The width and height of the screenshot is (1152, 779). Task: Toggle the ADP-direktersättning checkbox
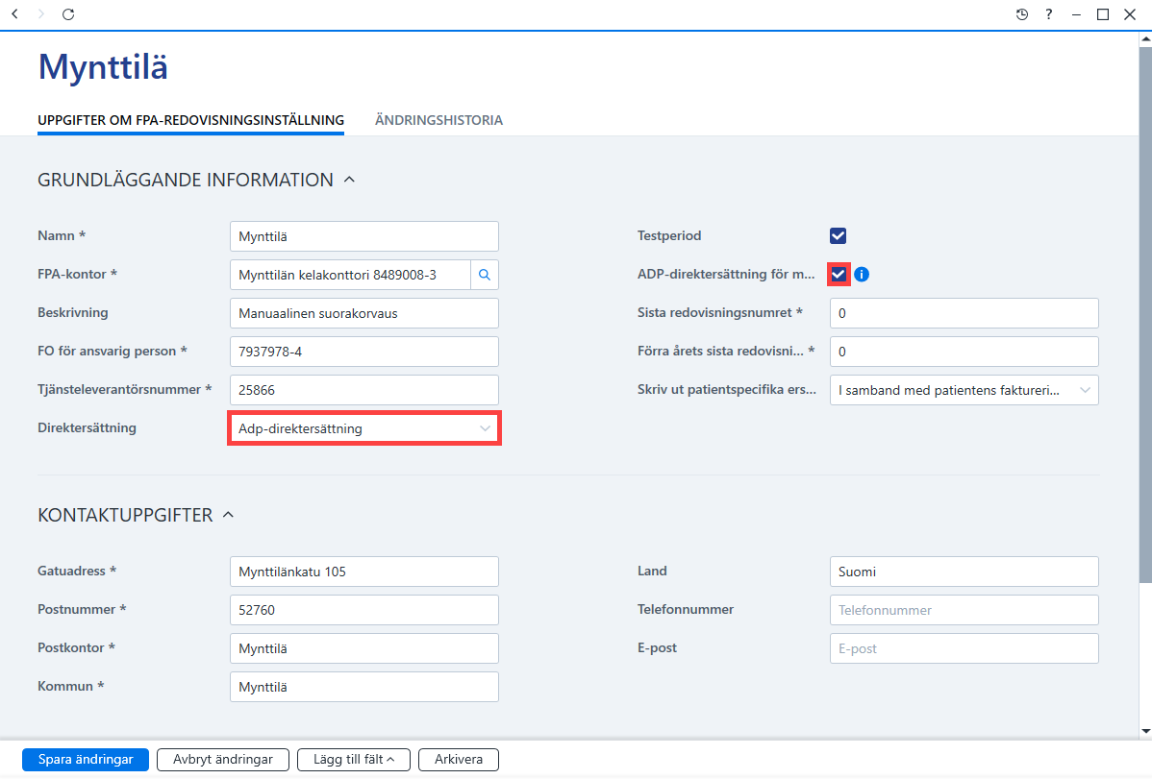click(839, 275)
